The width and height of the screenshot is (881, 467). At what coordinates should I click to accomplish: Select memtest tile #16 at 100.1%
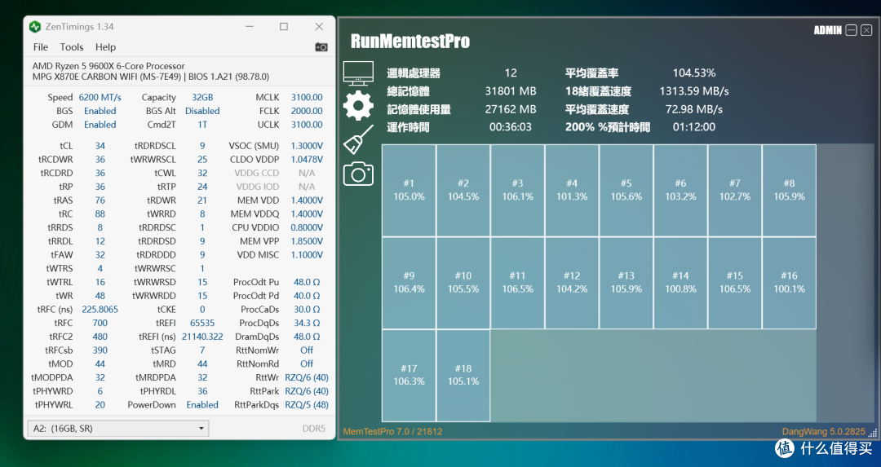[x=790, y=283]
